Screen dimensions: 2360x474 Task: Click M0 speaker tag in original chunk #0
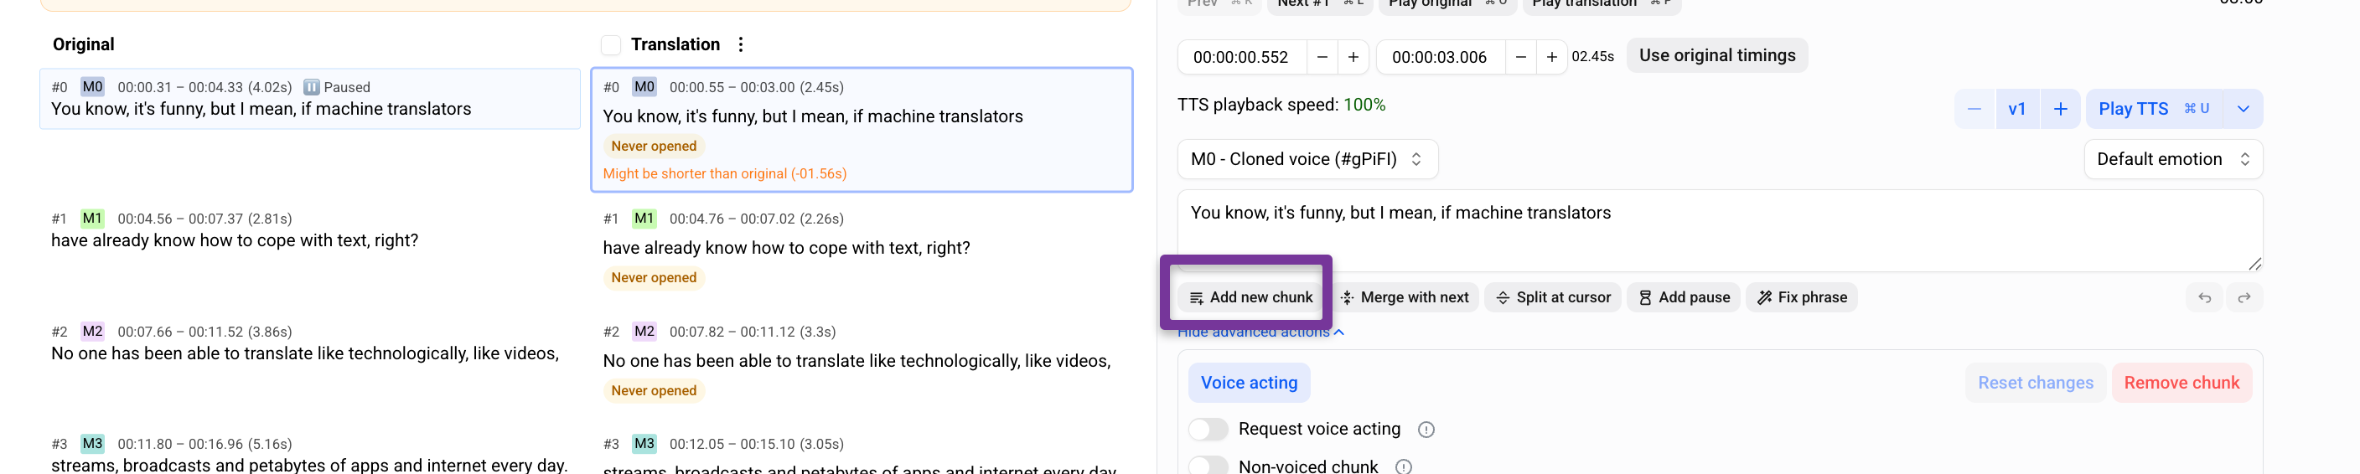click(x=92, y=87)
